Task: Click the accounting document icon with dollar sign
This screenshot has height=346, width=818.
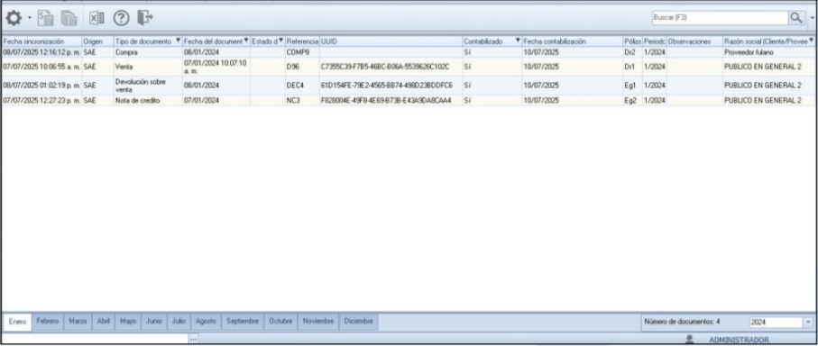Action: [45, 18]
